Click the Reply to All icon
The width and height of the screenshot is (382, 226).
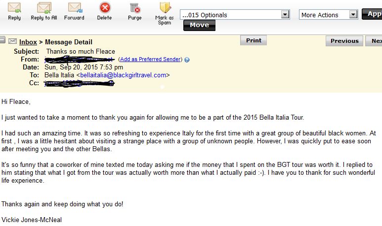click(44, 8)
